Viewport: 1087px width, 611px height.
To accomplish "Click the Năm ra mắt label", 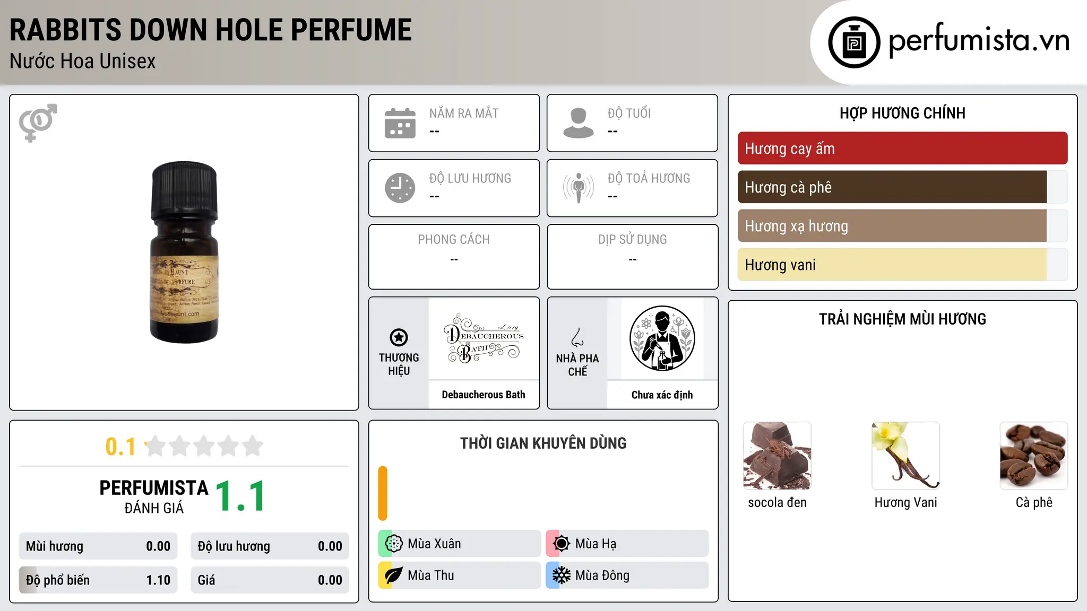I will coord(464,114).
